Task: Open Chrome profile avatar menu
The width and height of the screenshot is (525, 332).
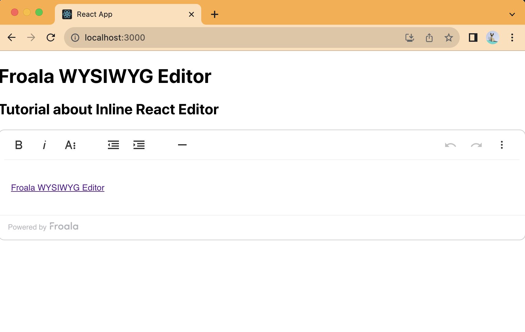Action: 492,37
